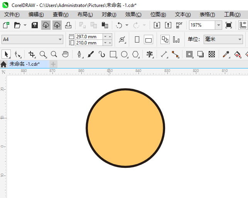
Task: Open the zoom level dropdown arrow
Action: pos(219,25)
